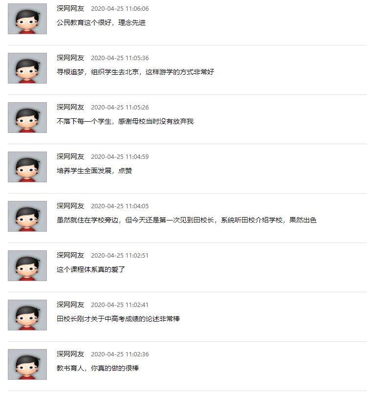Click avatar of the 11:02:51 comment
The image size is (367, 394).
coord(27,265)
